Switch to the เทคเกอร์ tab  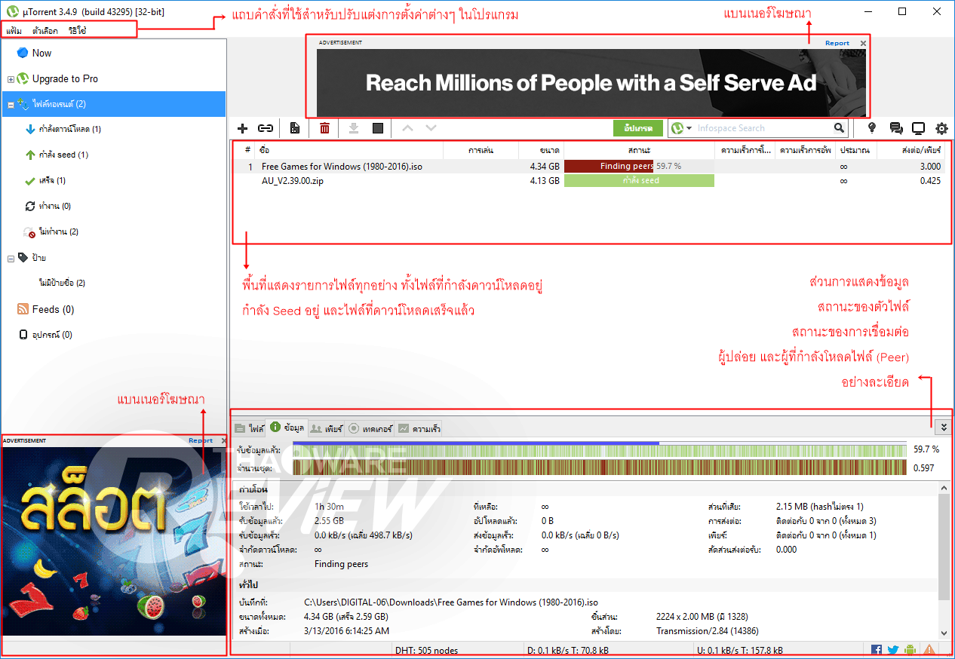(x=370, y=428)
